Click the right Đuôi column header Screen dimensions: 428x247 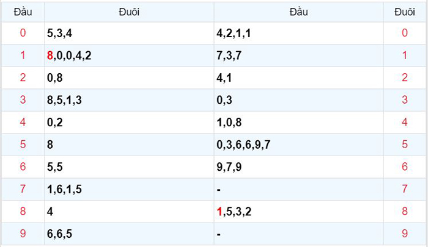(405, 12)
